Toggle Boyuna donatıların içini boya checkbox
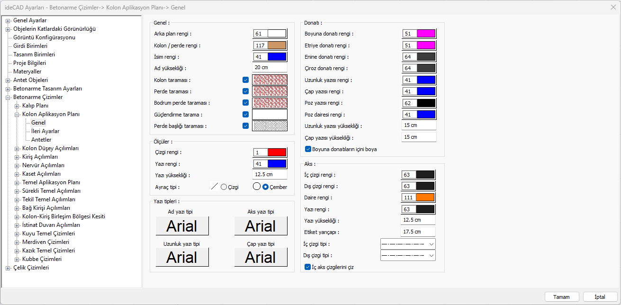 308,149
